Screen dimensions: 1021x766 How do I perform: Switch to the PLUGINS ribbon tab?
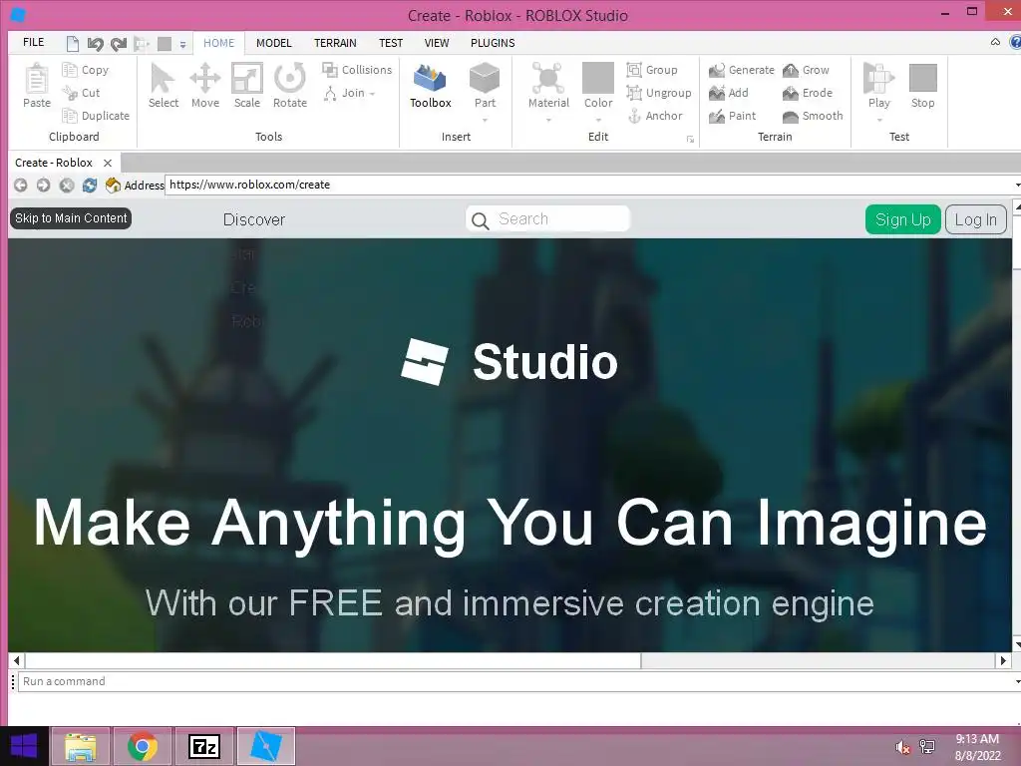pos(493,43)
